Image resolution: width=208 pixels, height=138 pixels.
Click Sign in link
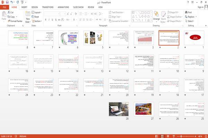coord(200,7)
